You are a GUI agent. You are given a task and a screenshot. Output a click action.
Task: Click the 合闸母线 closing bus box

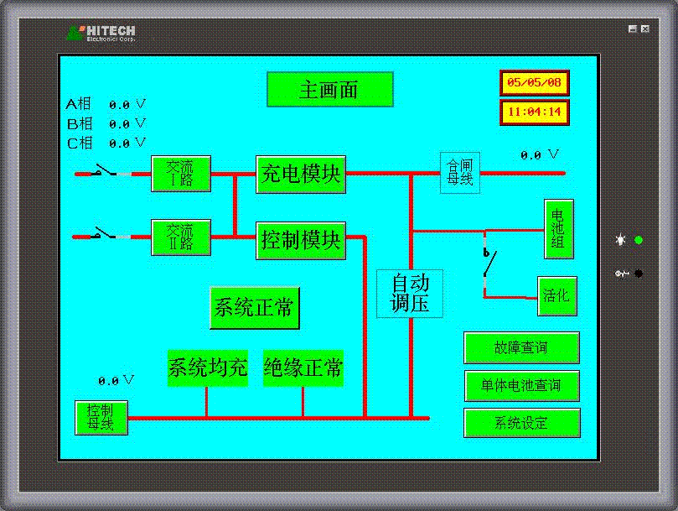(460, 173)
